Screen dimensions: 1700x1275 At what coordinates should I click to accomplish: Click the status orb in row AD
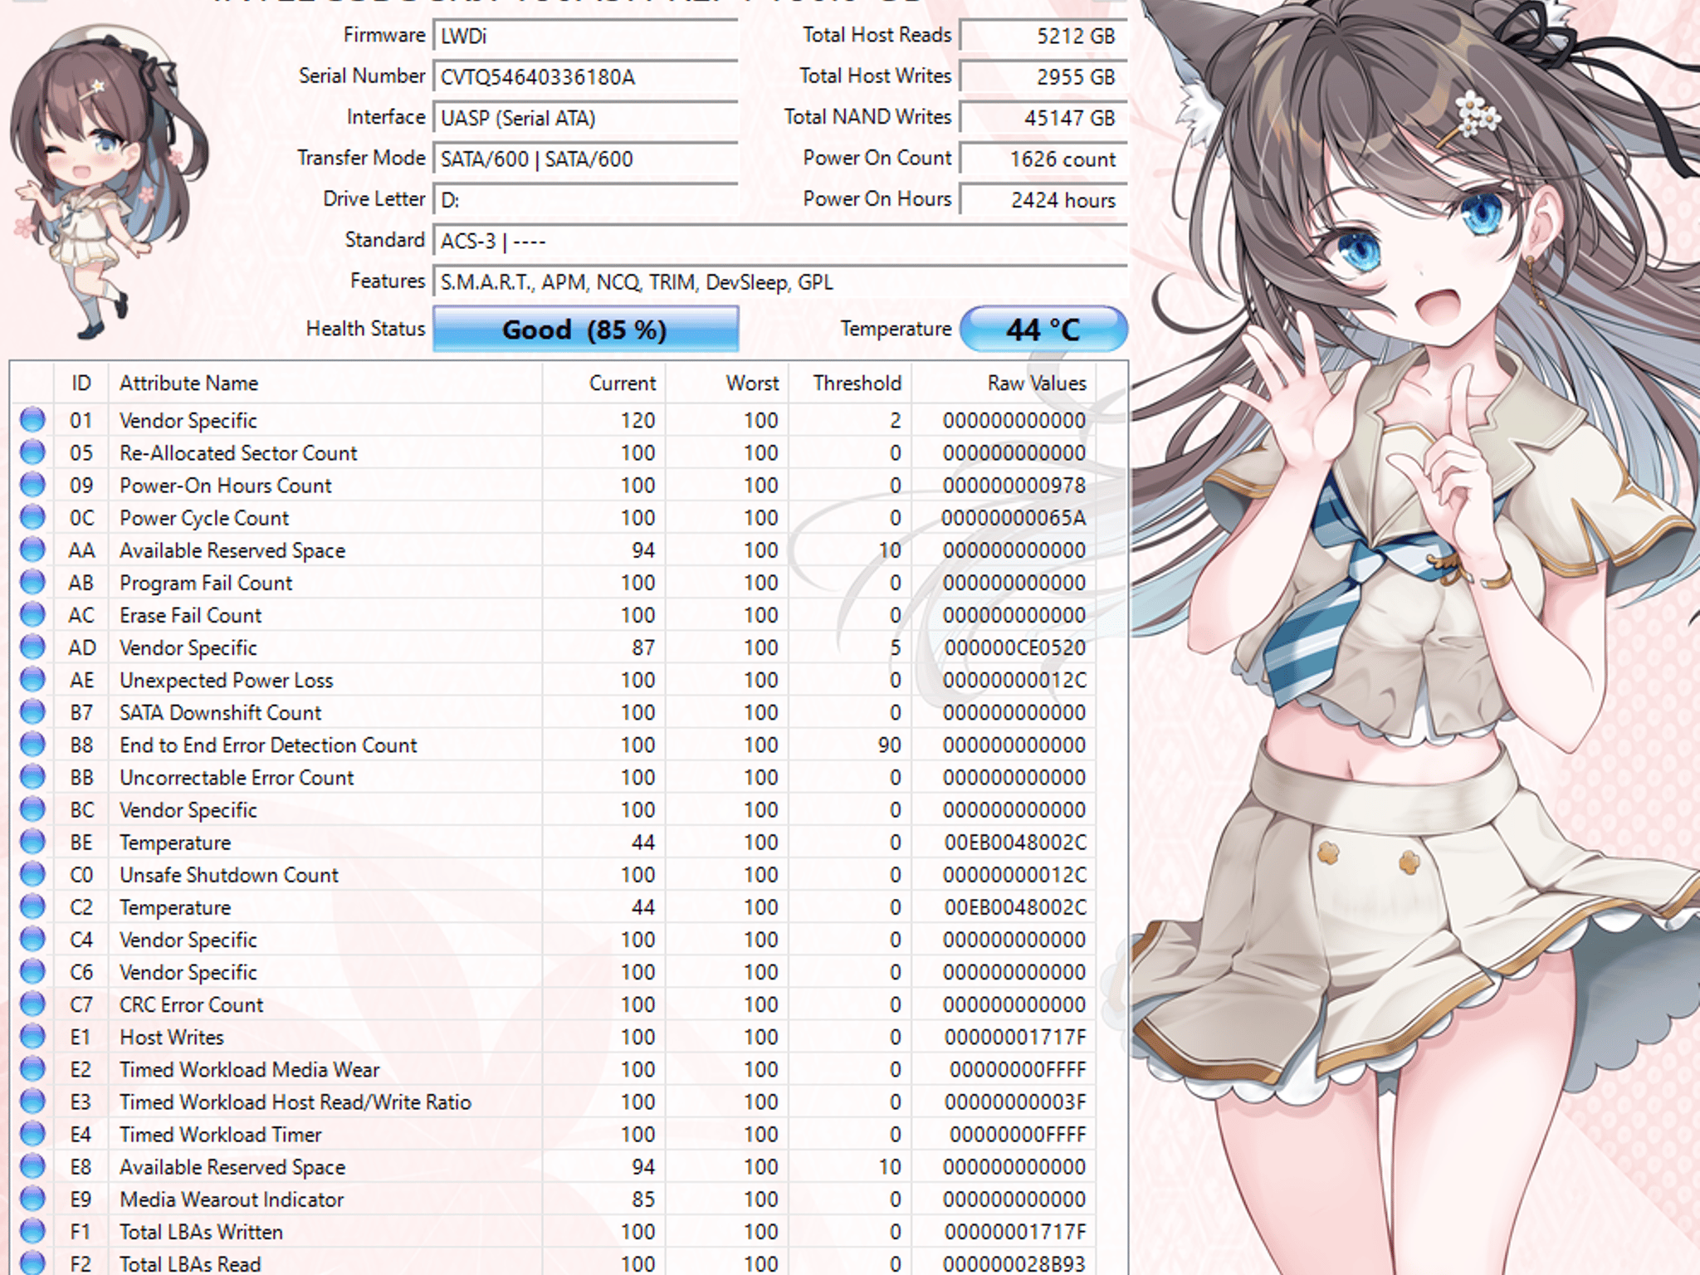[32, 647]
